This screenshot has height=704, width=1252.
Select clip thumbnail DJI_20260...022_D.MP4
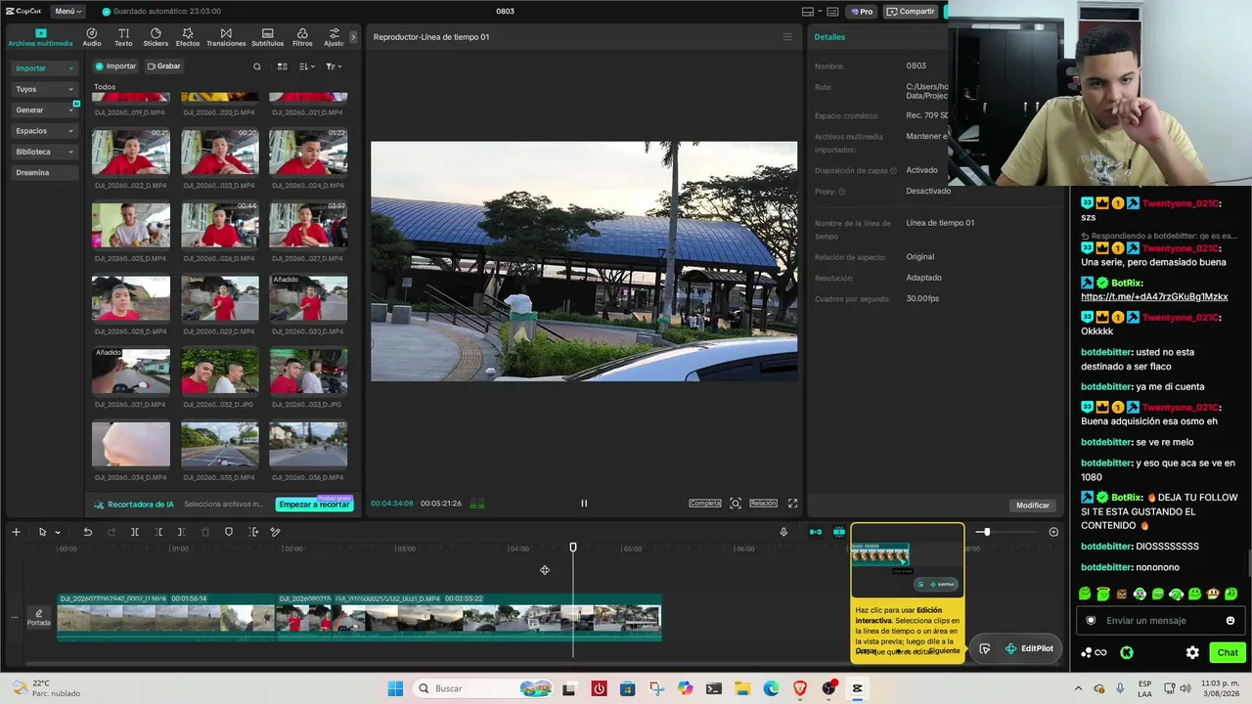pos(131,152)
